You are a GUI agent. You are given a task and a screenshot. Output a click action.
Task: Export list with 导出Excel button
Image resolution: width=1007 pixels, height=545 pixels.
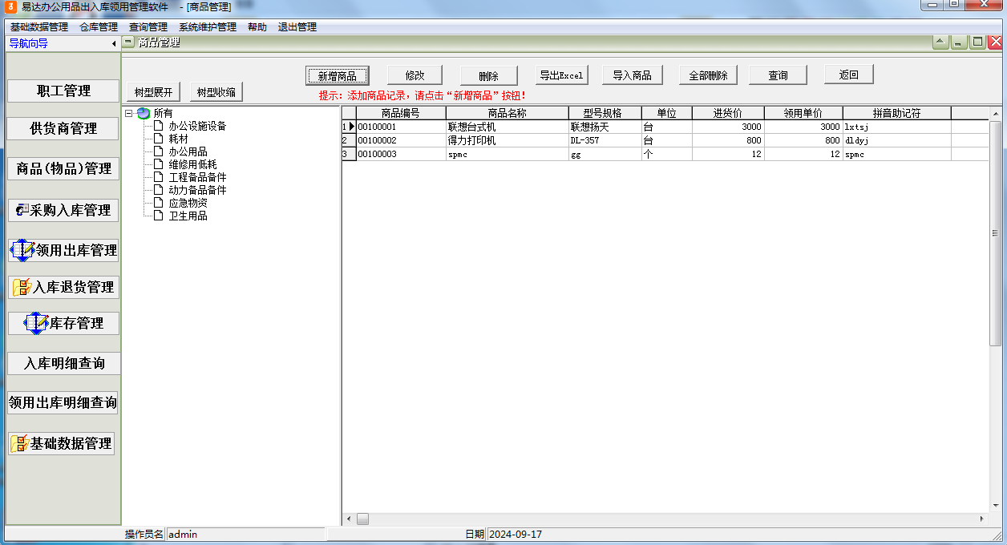[561, 75]
